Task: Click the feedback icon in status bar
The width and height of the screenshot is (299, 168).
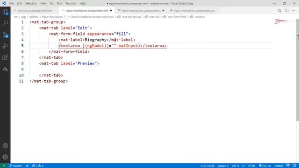Action: 288,165
